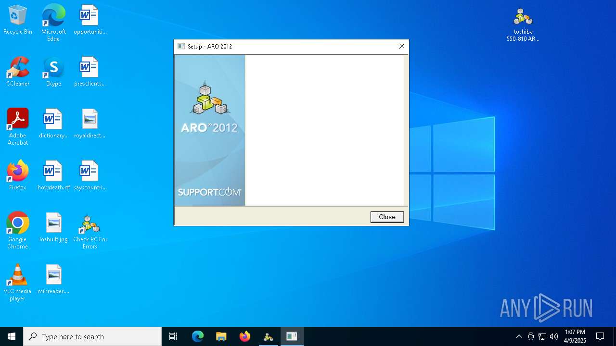Screen dimensions: 616x346
Task: Open the prevclients... Word document
Action: tap(90, 72)
